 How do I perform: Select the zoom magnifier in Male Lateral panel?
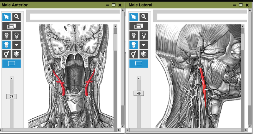[144, 17]
